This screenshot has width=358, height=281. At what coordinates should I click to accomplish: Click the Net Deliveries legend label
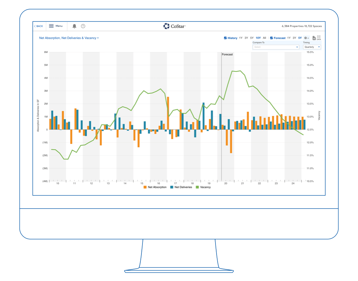(x=183, y=187)
